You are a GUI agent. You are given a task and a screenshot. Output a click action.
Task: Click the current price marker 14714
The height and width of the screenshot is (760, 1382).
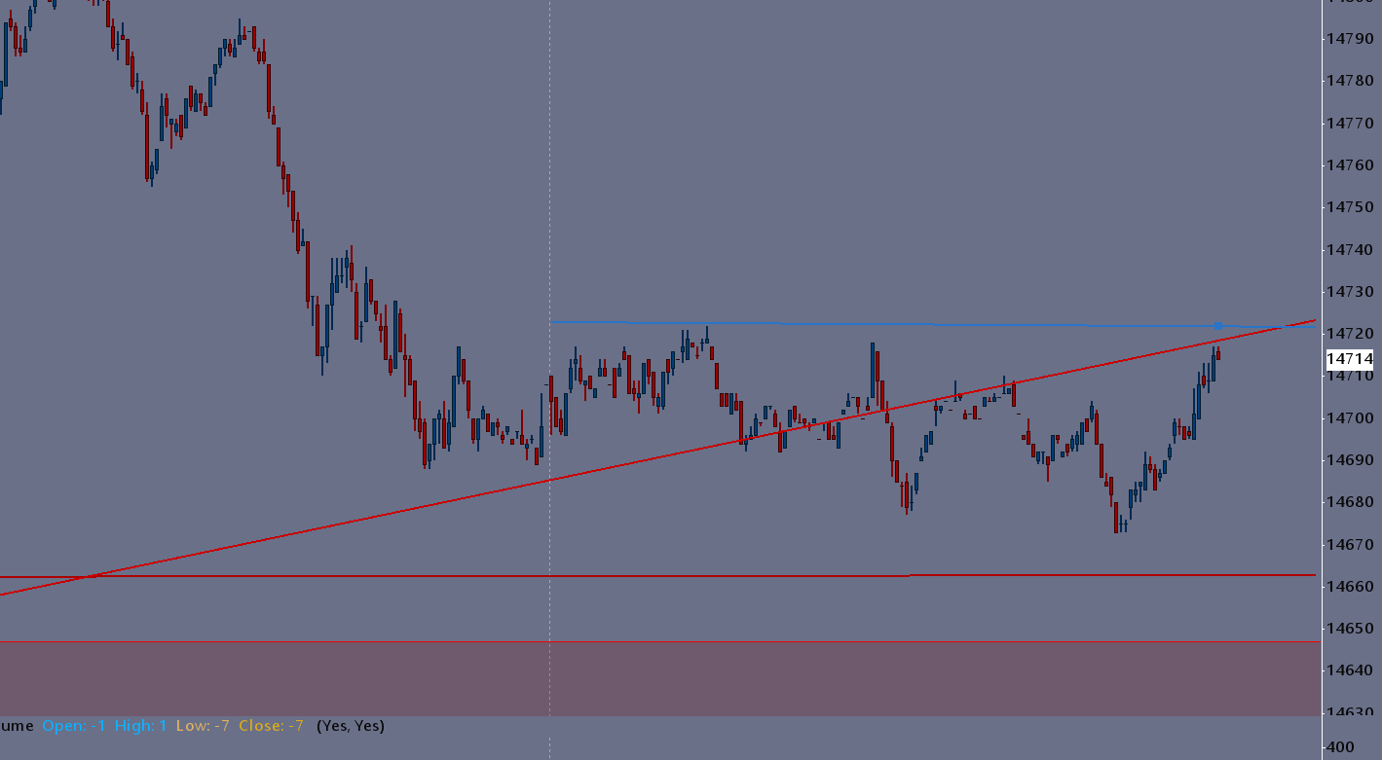point(1350,359)
